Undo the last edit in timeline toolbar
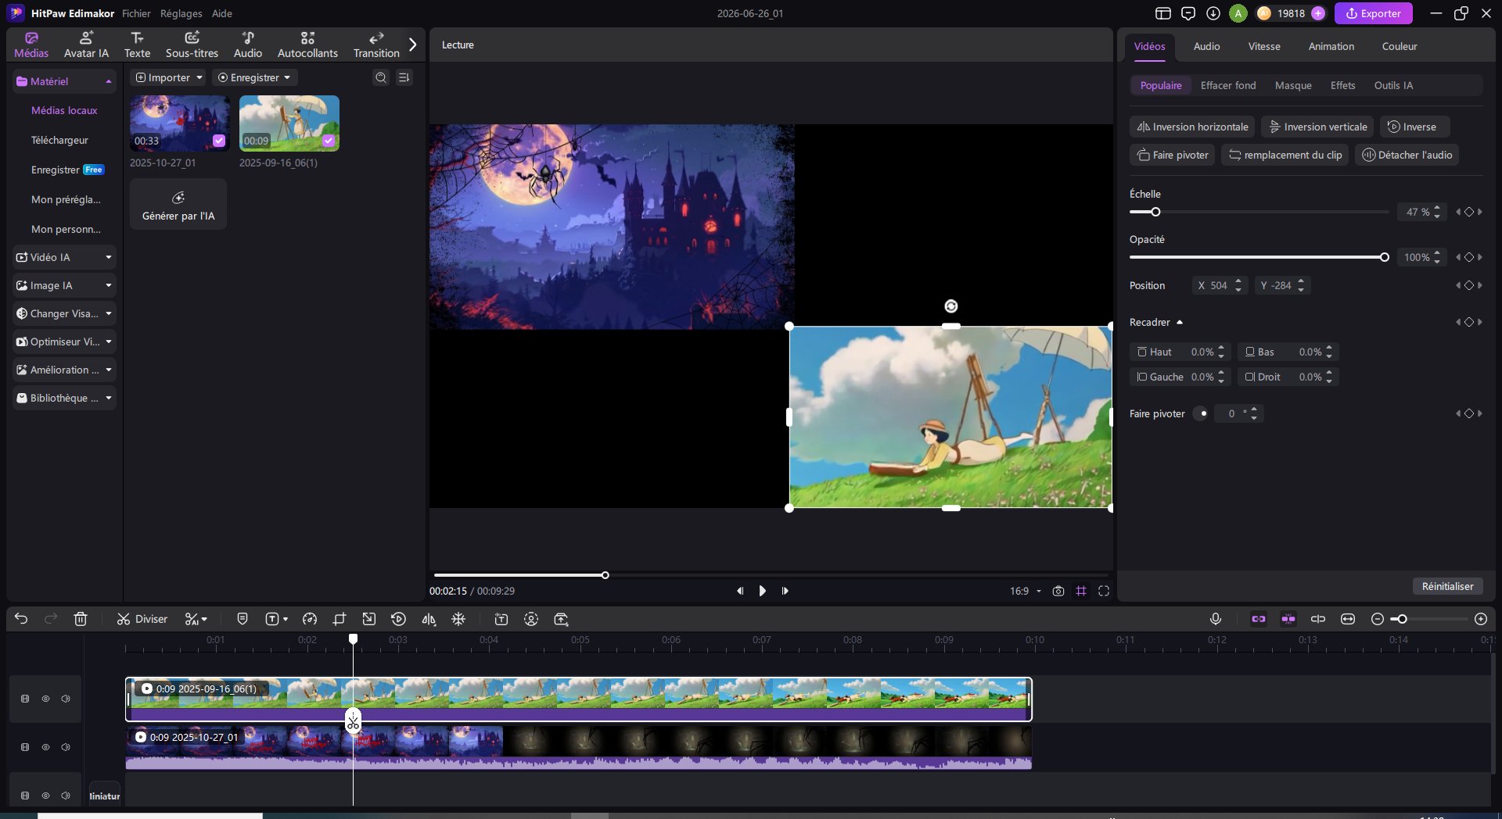This screenshot has width=1502, height=819. tap(21, 619)
